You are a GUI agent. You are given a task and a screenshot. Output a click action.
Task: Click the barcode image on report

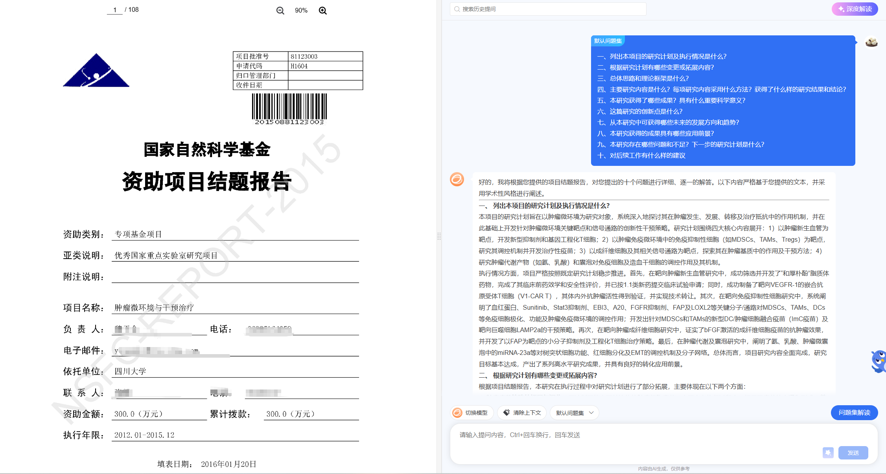tap(289, 109)
